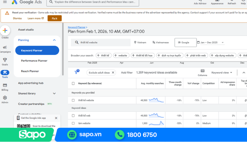This screenshot has height=142, width=247.
Task: Sort by Ad impression share column
Action: [x=228, y=83]
